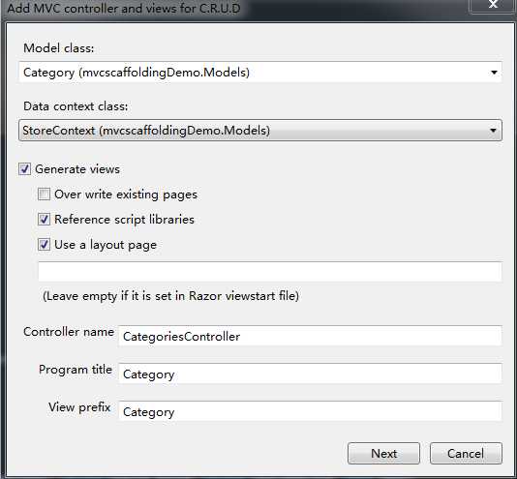This screenshot has height=479, width=517.
Task: Toggle Use a layout page checkbox
Action: (44, 245)
